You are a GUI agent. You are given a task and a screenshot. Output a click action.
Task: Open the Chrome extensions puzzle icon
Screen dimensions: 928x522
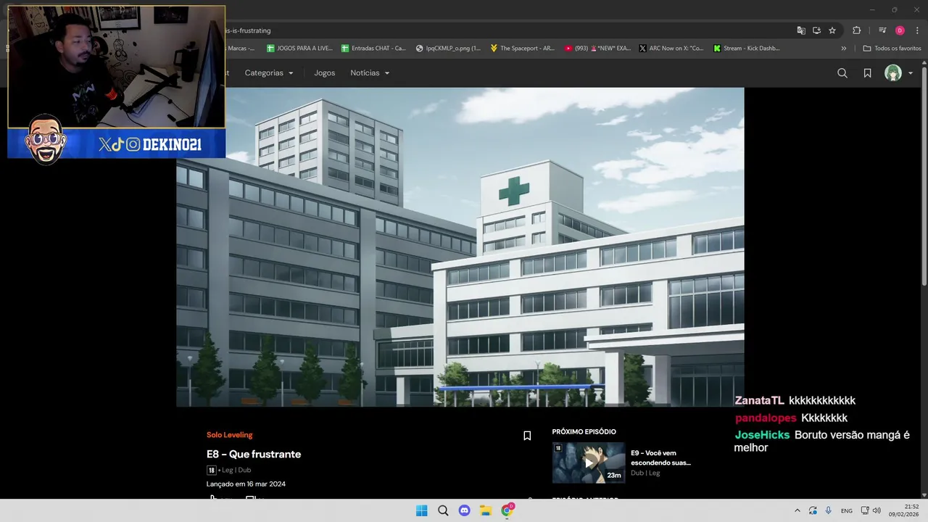[x=856, y=30]
